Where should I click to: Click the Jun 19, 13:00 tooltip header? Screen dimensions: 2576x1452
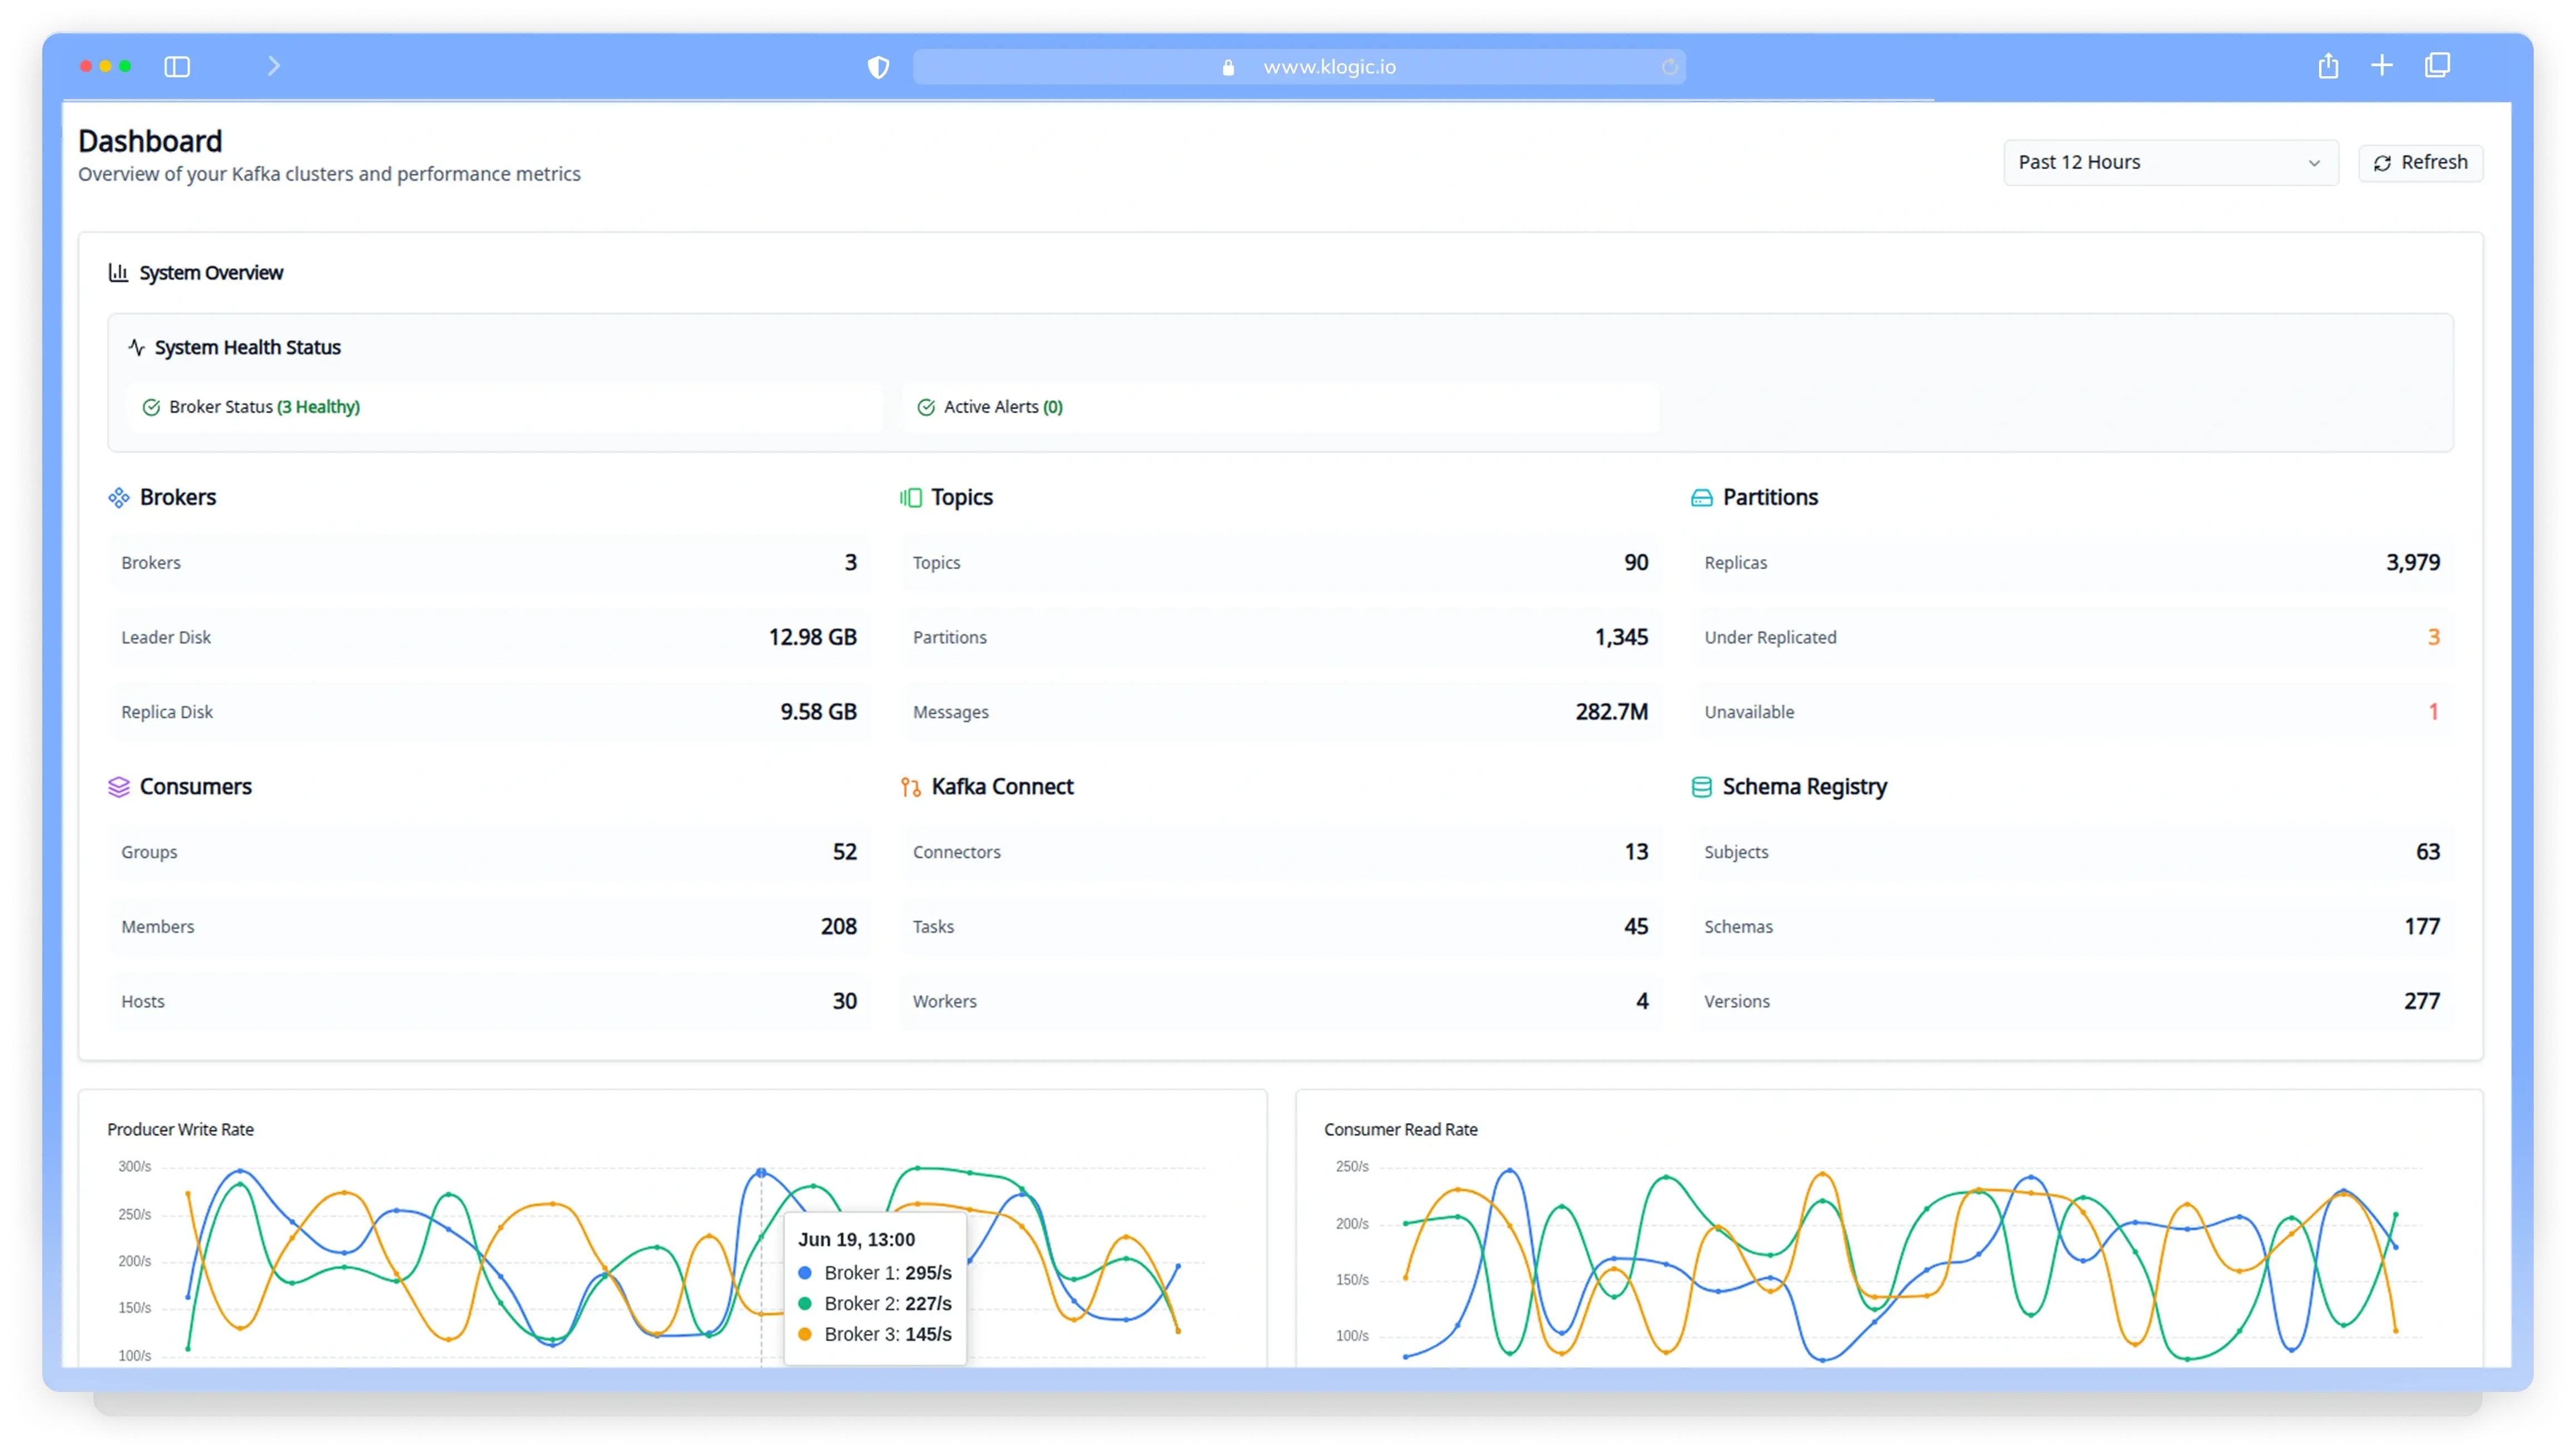click(x=856, y=1240)
